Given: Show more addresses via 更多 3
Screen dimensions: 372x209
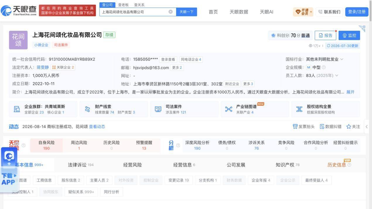Looking at the screenshot, I should coord(248,84).
